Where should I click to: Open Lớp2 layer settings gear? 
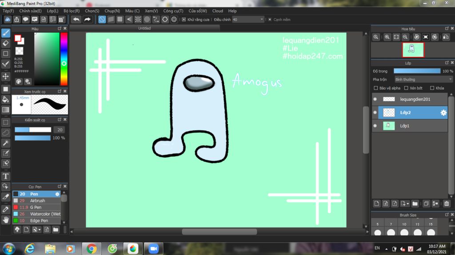click(x=443, y=113)
